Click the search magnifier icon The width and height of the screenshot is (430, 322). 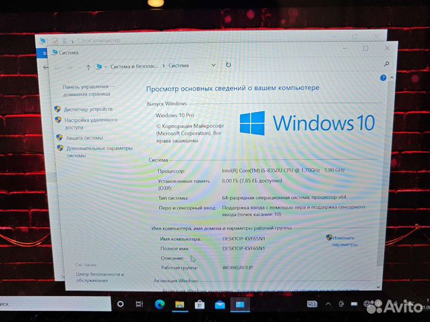(x=386, y=64)
